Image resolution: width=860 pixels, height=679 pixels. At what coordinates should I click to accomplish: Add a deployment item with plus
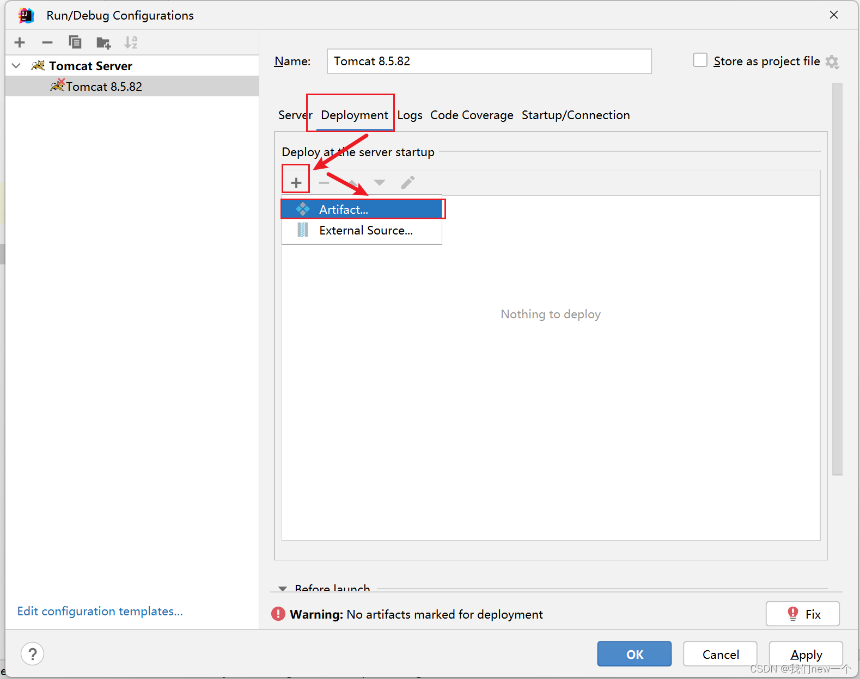tap(296, 182)
